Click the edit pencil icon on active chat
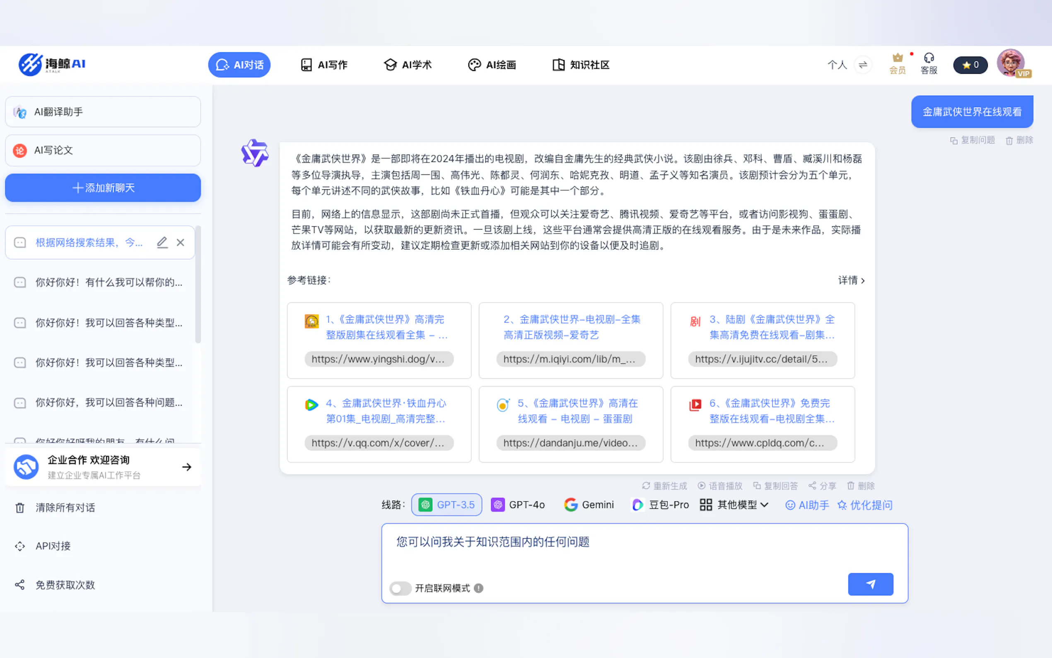1052x658 pixels. pos(162,242)
